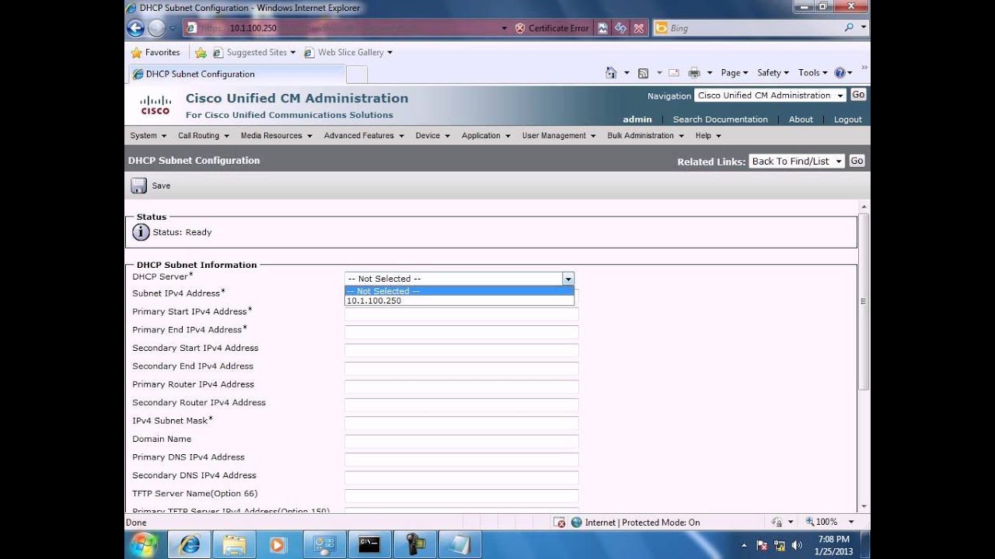
Task: Click the Status information icon
Action: 141,232
